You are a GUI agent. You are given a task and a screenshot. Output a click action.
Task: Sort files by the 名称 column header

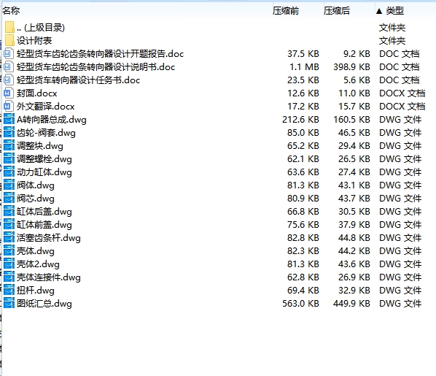click(11, 10)
